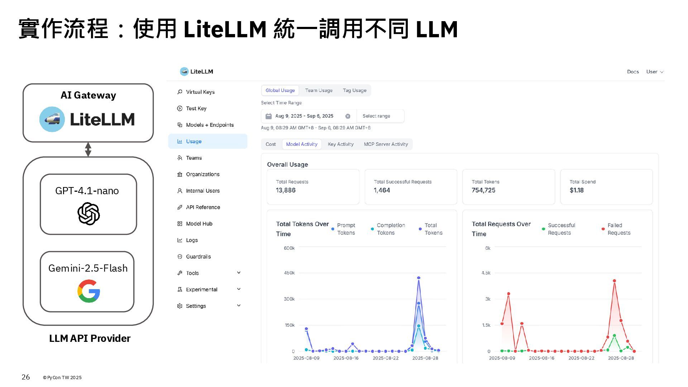Viewport: 688px width, 387px height.
Task: Click the Google logo under Gemini-2.5-Flash
Action: (89, 291)
